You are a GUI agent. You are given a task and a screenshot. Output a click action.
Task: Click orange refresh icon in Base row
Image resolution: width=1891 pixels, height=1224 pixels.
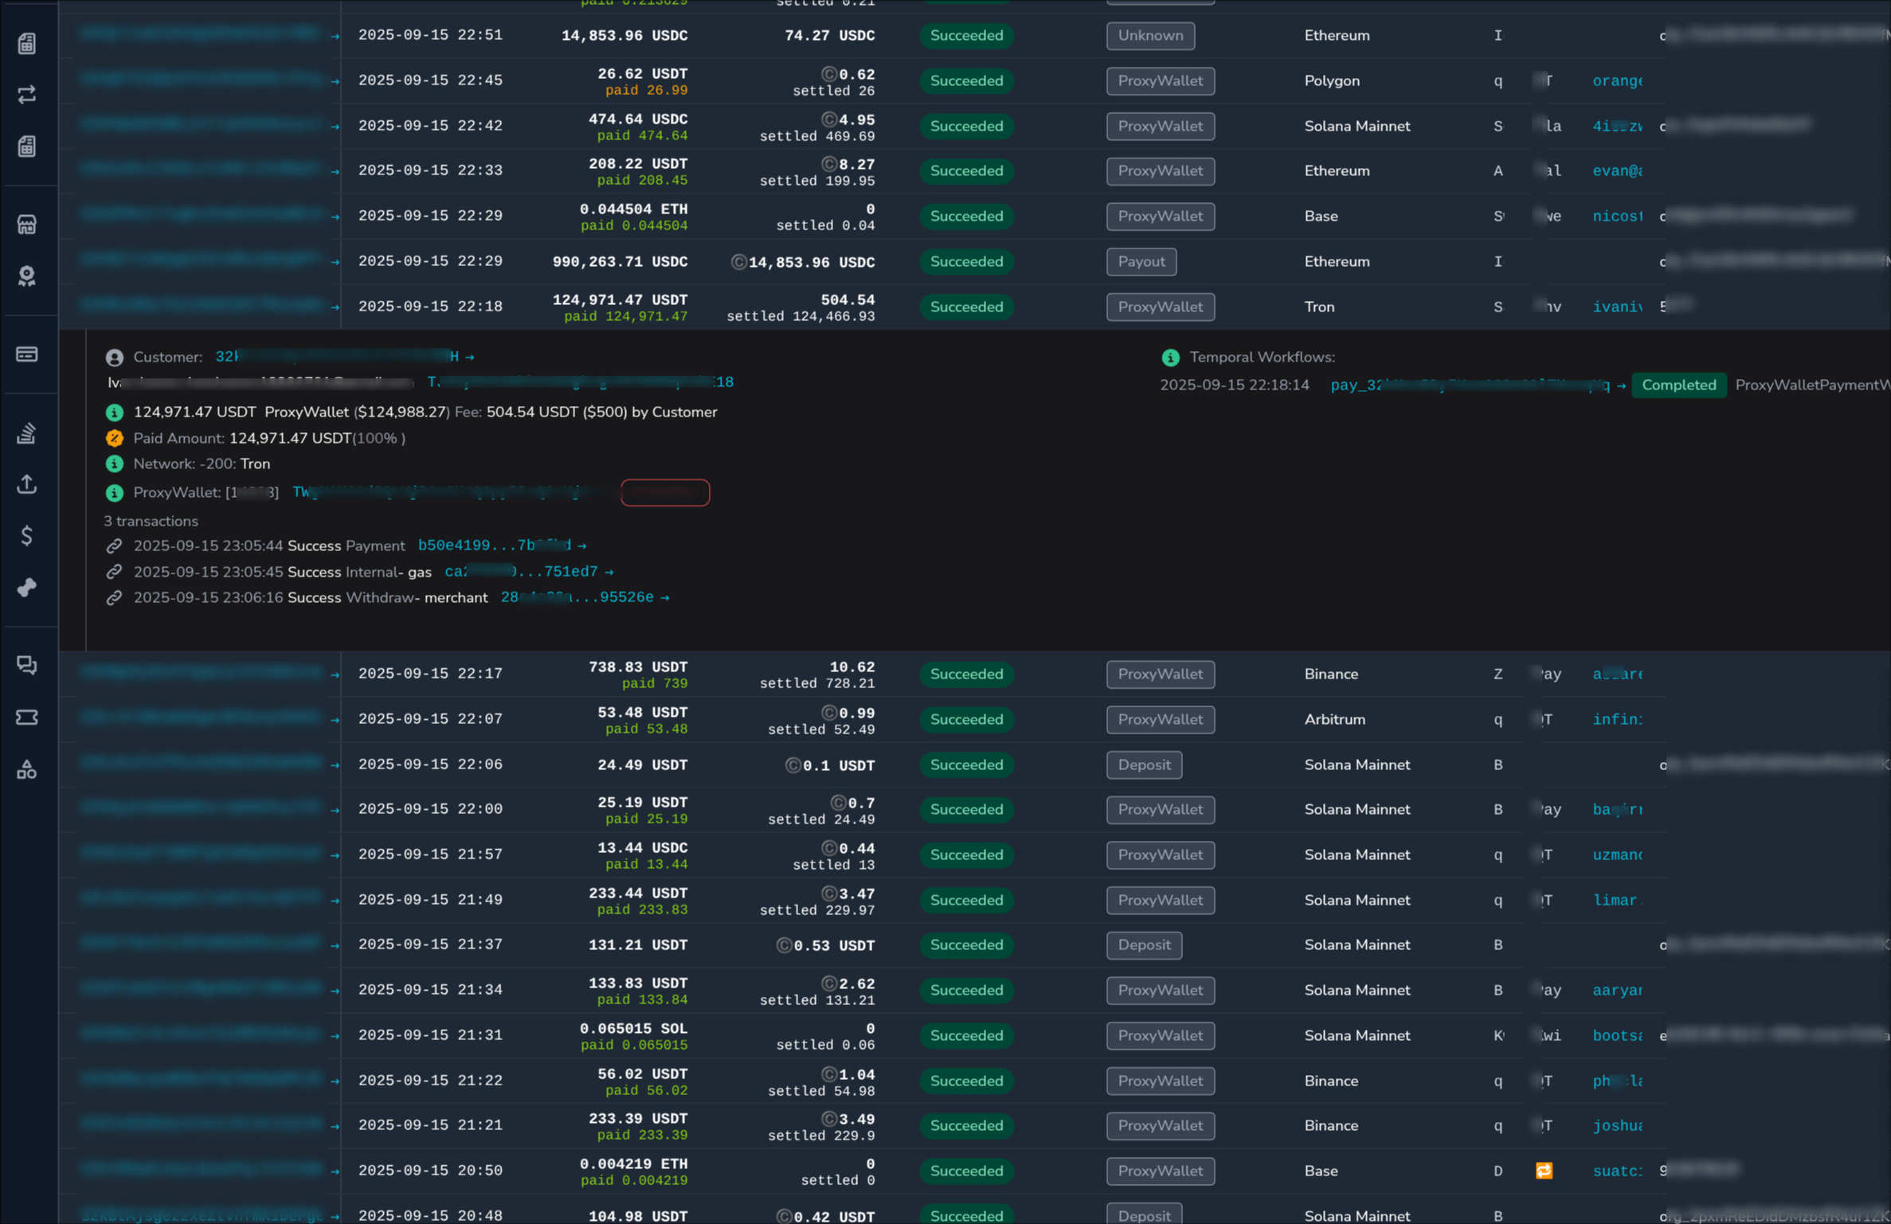[x=1544, y=1171]
